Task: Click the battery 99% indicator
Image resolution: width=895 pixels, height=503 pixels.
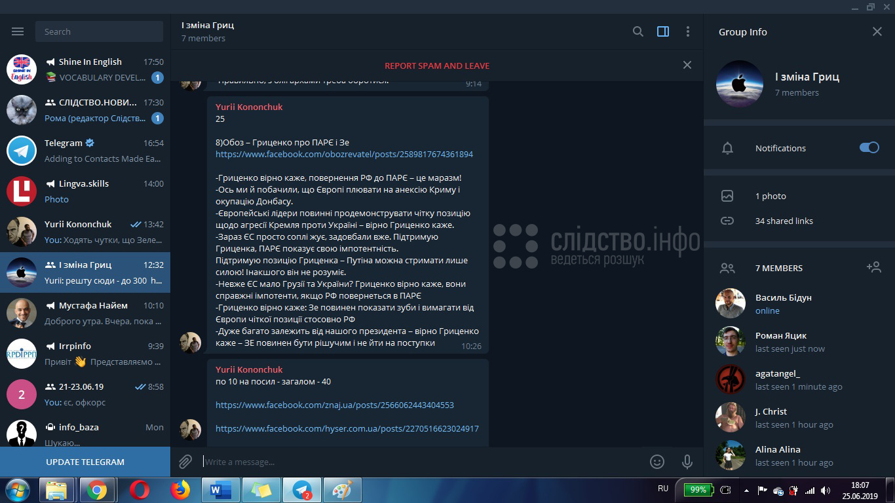Action: tap(698, 490)
